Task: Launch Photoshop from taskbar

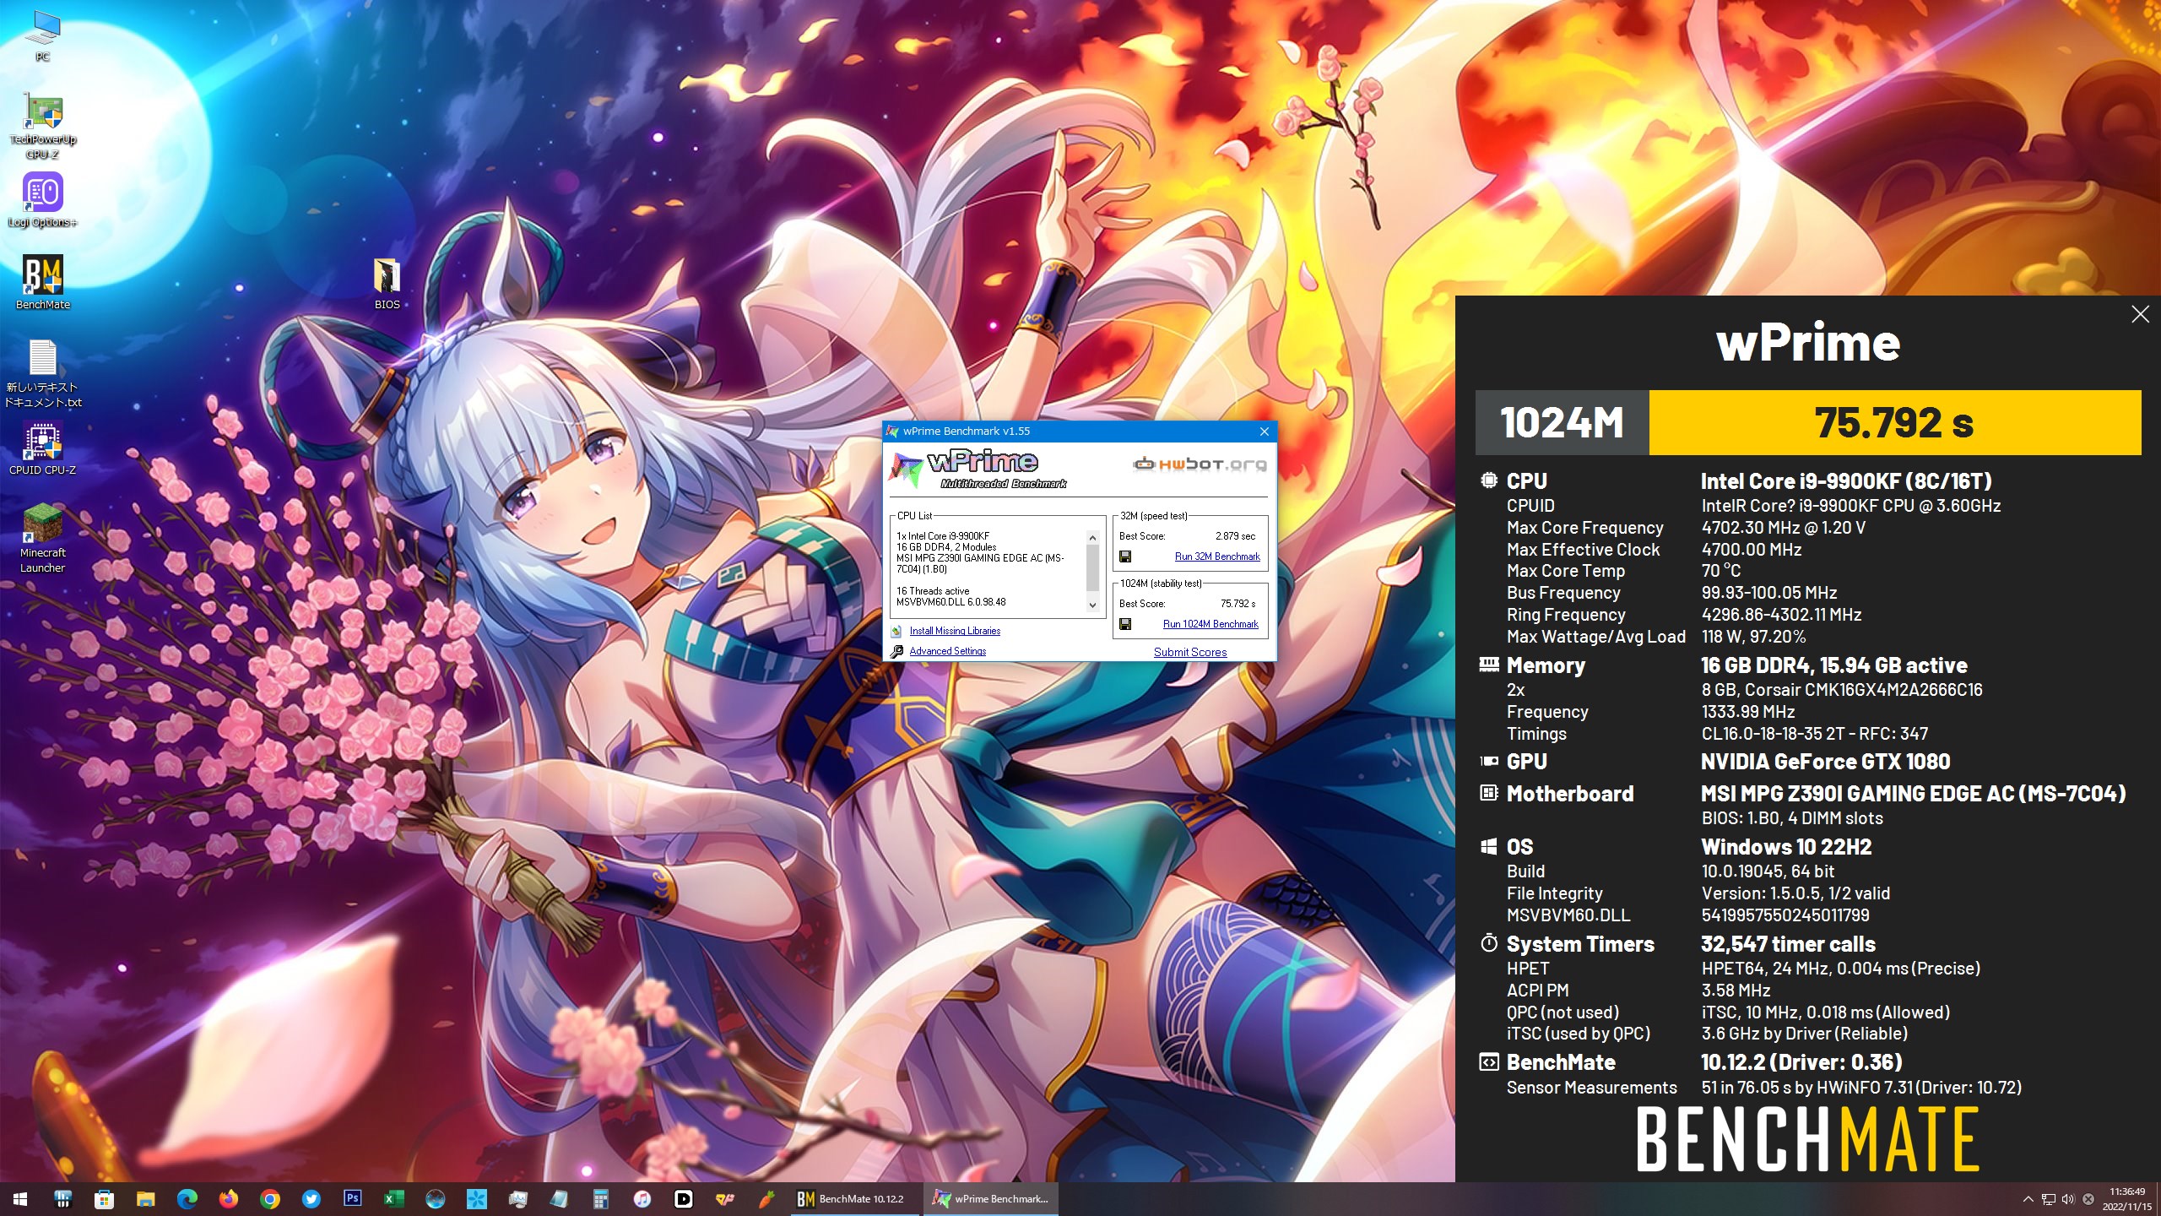Action: (x=352, y=1199)
